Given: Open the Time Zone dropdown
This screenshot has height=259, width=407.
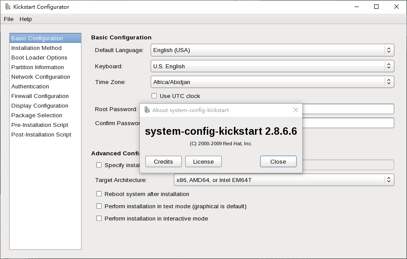Looking at the screenshot, I should pos(273,82).
